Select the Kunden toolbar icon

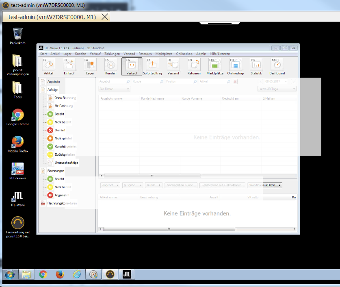click(110, 66)
